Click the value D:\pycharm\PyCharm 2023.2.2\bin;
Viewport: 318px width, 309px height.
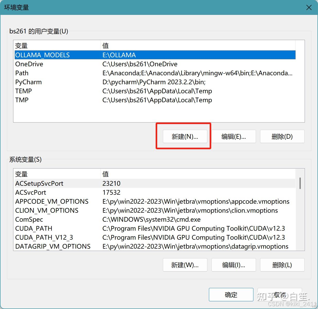tap(154, 82)
